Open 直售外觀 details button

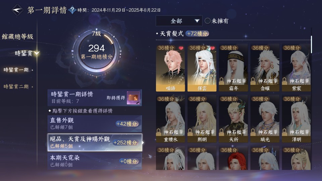pos(95,124)
